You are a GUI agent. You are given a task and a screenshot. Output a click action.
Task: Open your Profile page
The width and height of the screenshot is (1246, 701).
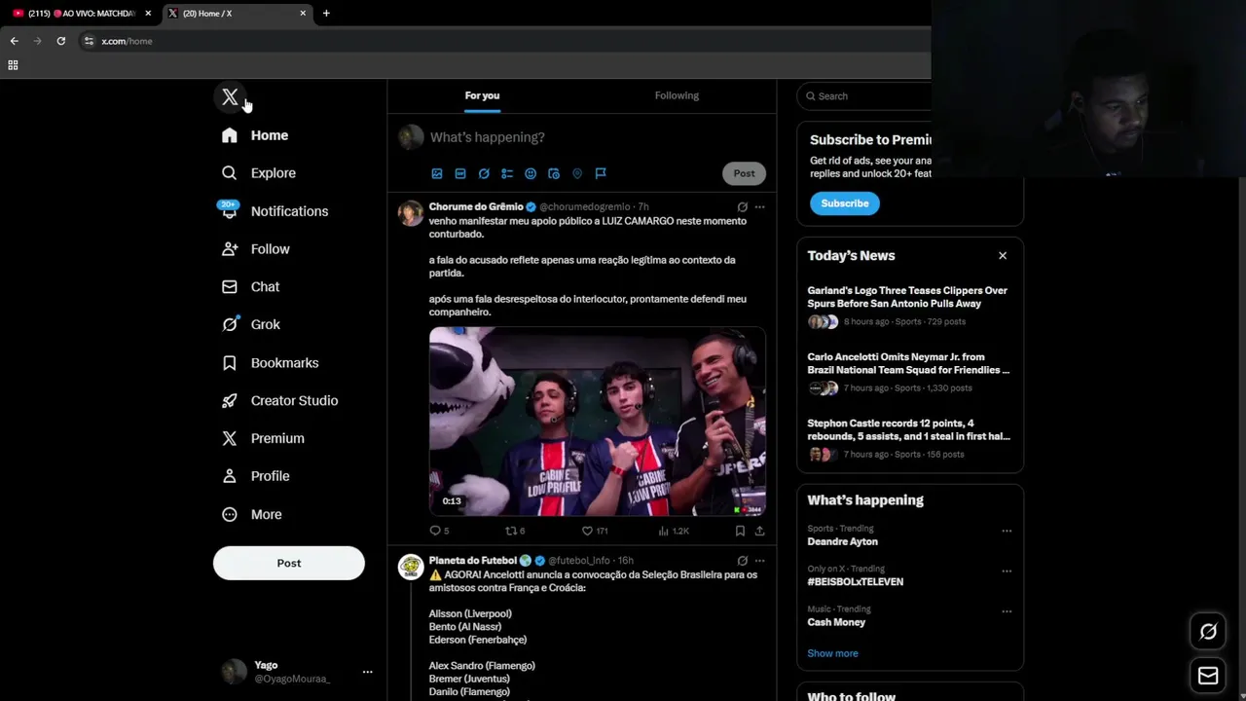pos(256,476)
